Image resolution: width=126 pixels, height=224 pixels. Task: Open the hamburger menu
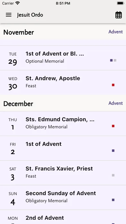[x=9, y=15]
